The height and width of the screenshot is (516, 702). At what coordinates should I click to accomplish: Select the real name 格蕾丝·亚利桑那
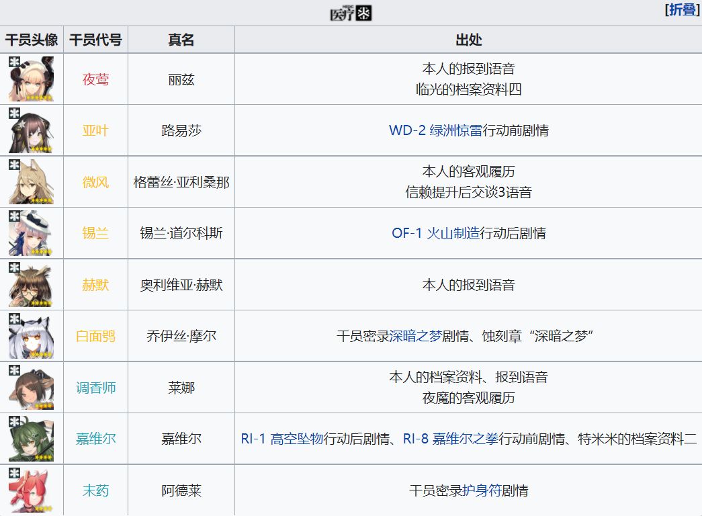(x=181, y=182)
